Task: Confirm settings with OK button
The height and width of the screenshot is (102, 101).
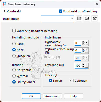Action: tap(31, 96)
